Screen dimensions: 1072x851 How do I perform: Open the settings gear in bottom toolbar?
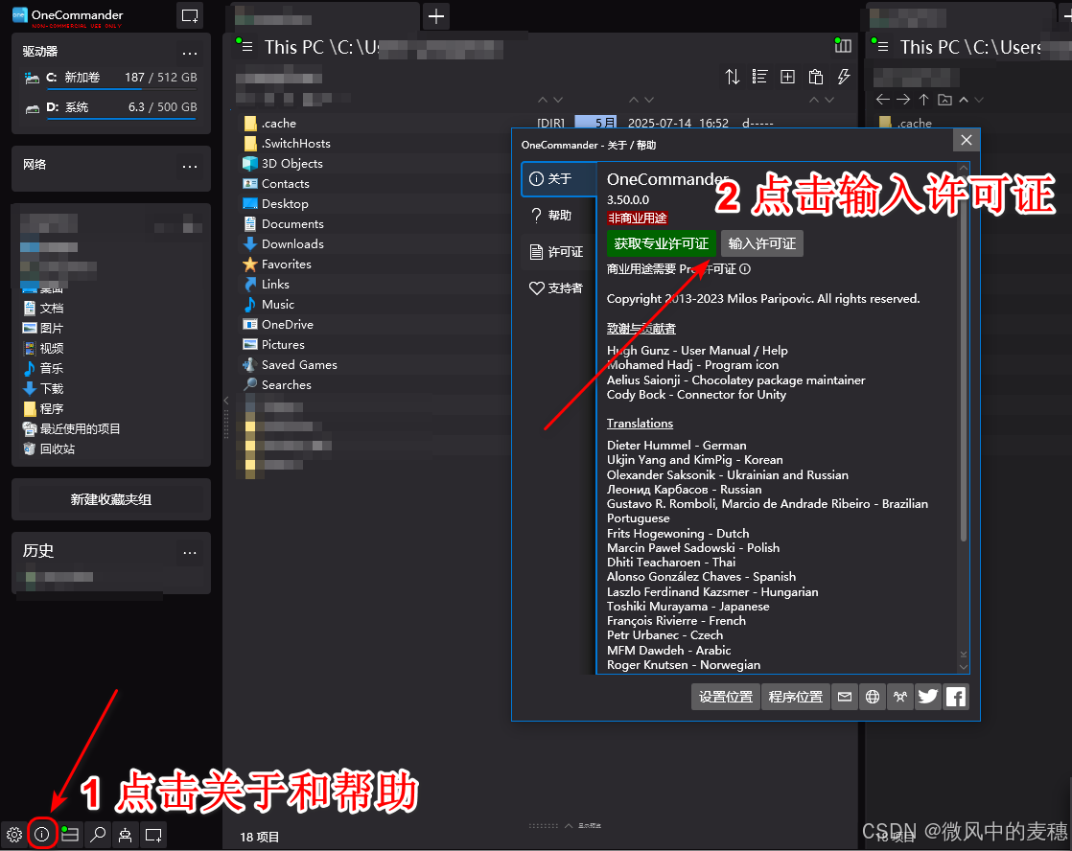pyautogui.click(x=13, y=834)
